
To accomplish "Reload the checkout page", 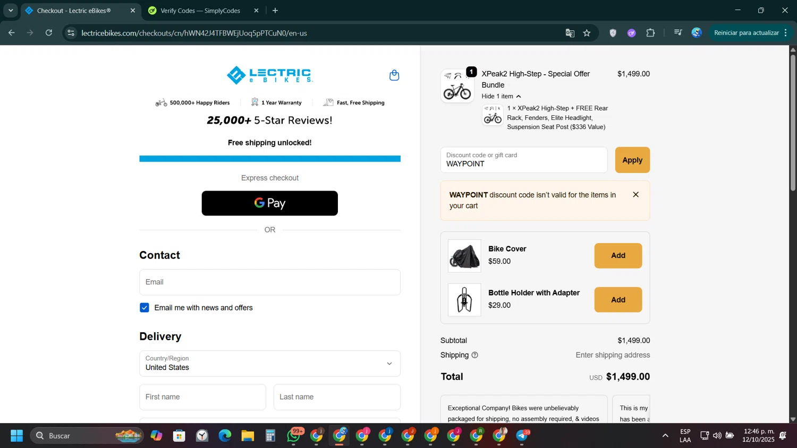I will pos(49,33).
